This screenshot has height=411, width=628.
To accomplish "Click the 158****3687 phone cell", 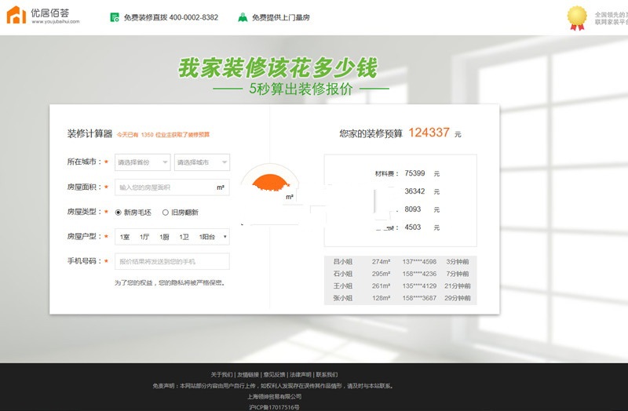I will point(419,298).
